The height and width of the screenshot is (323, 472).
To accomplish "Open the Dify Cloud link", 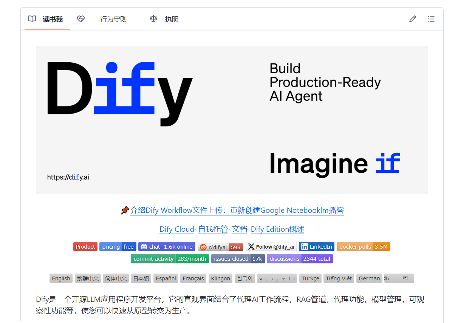I will [x=177, y=229].
